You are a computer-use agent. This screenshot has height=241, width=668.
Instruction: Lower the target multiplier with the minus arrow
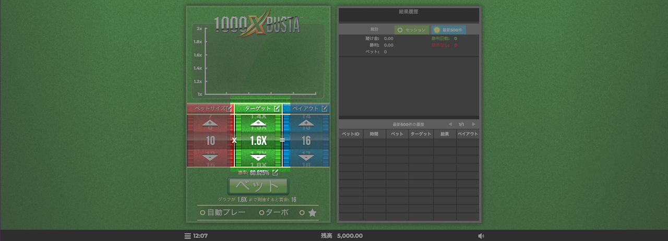pos(258,157)
